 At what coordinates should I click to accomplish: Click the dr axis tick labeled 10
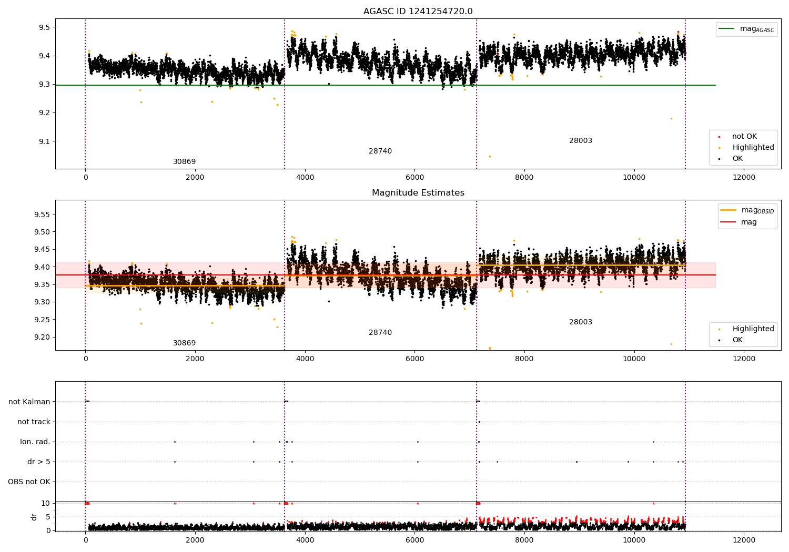46,503
